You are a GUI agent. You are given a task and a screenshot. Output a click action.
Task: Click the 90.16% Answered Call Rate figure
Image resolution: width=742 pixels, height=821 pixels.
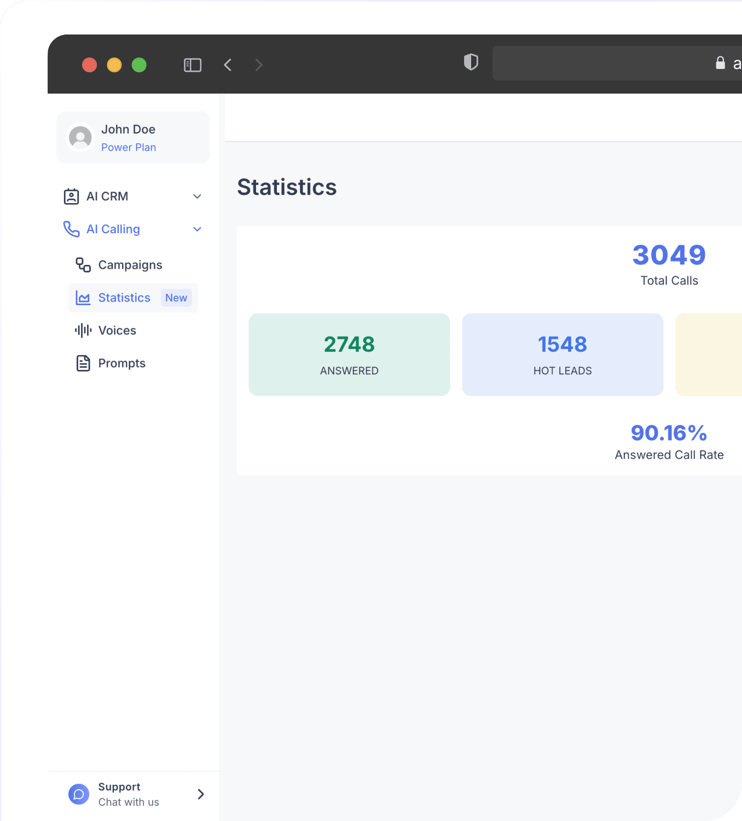point(668,432)
